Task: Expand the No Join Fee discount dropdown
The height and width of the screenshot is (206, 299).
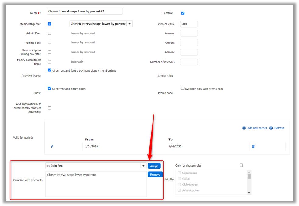Action: tap(143, 166)
